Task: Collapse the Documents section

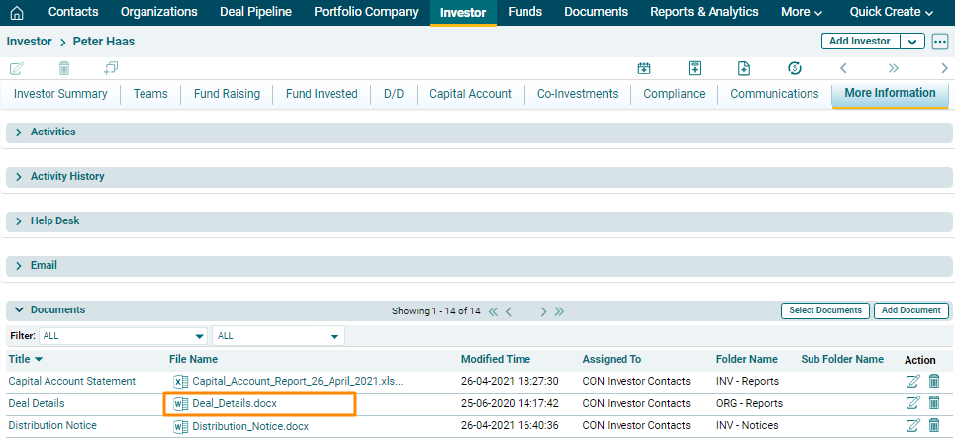Action: click(x=19, y=310)
